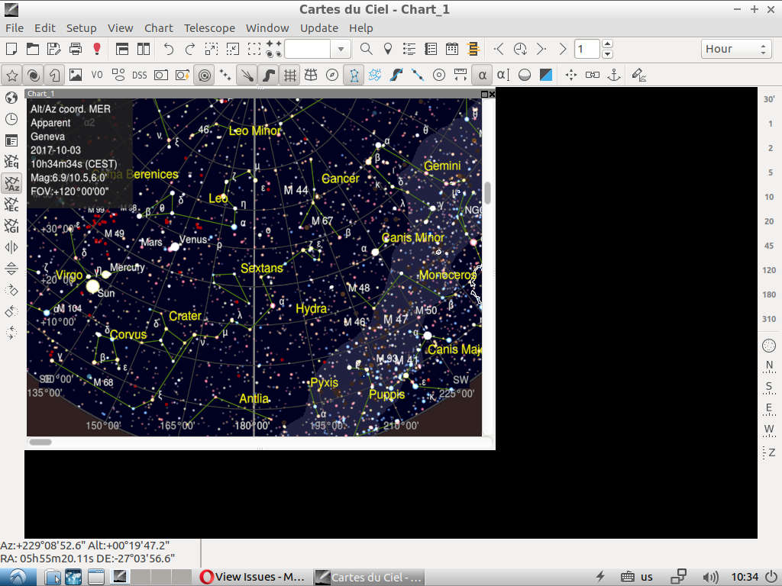Flip chart vertically sidebar icon
Screen dimensions: 782x586
point(11,269)
